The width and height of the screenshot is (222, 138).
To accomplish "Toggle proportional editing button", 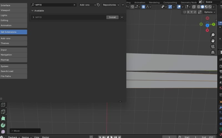I will pyautogui.click(x=143, y=7).
